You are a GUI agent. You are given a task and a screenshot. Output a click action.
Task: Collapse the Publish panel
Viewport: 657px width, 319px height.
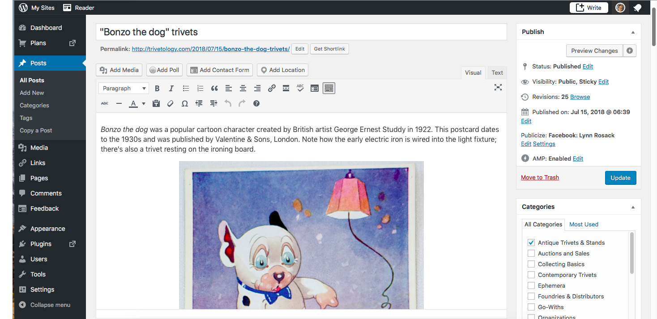[633, 32]
